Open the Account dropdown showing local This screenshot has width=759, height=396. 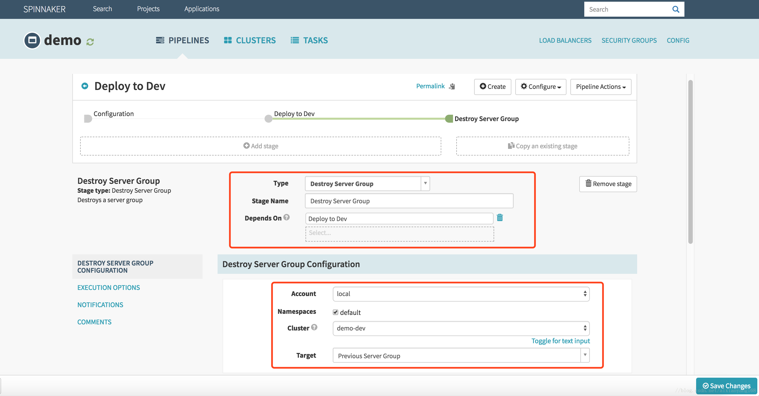[x=461, y=294]
